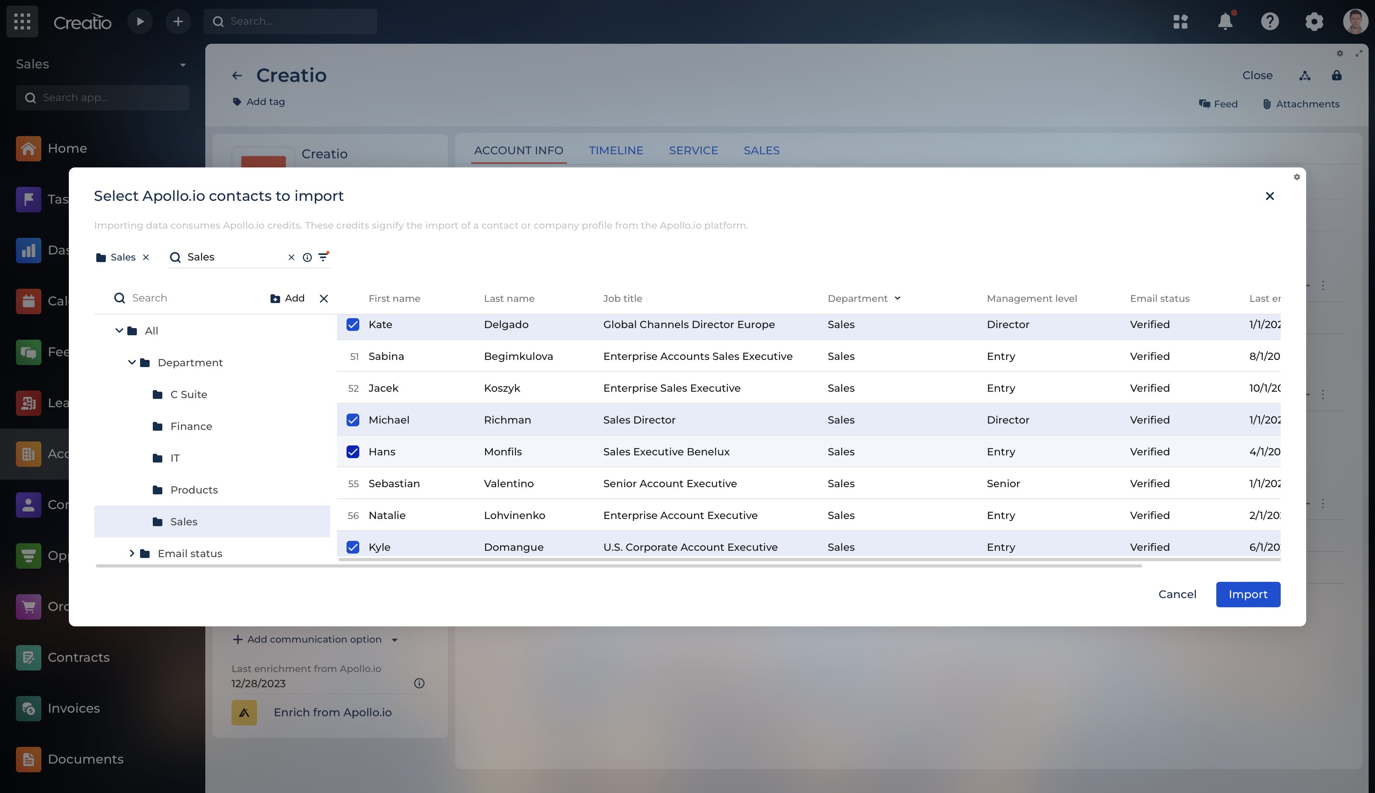Viewport: 1375px width, 793px height.
Task: Expand the Email status folder
Action: pos(132,553)
